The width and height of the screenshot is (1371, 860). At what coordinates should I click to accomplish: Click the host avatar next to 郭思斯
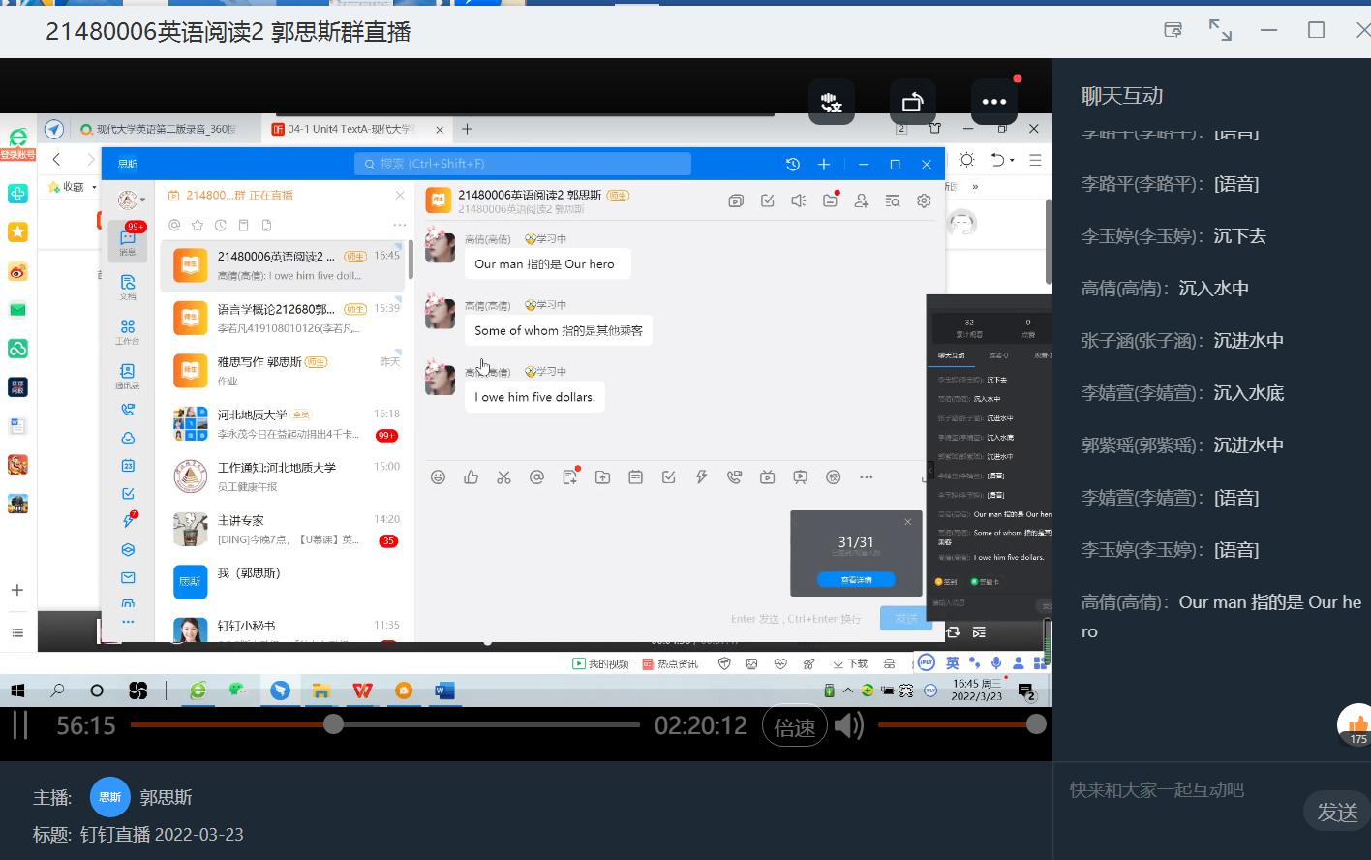109,797
